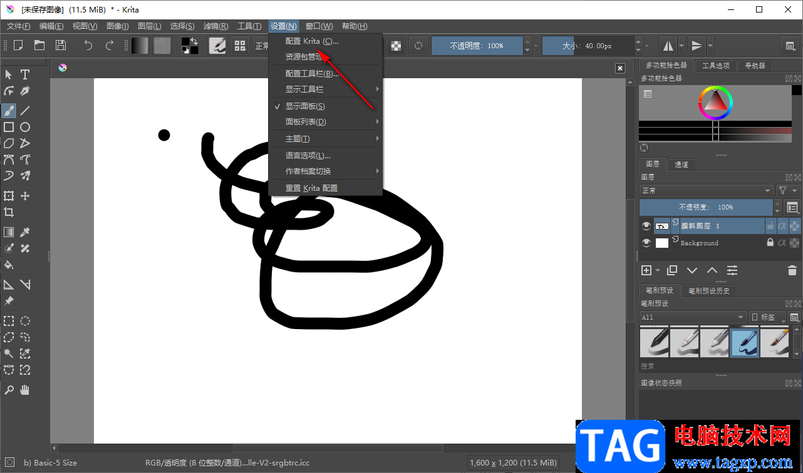Delete the layer with the trash icon

pos(792,270)
